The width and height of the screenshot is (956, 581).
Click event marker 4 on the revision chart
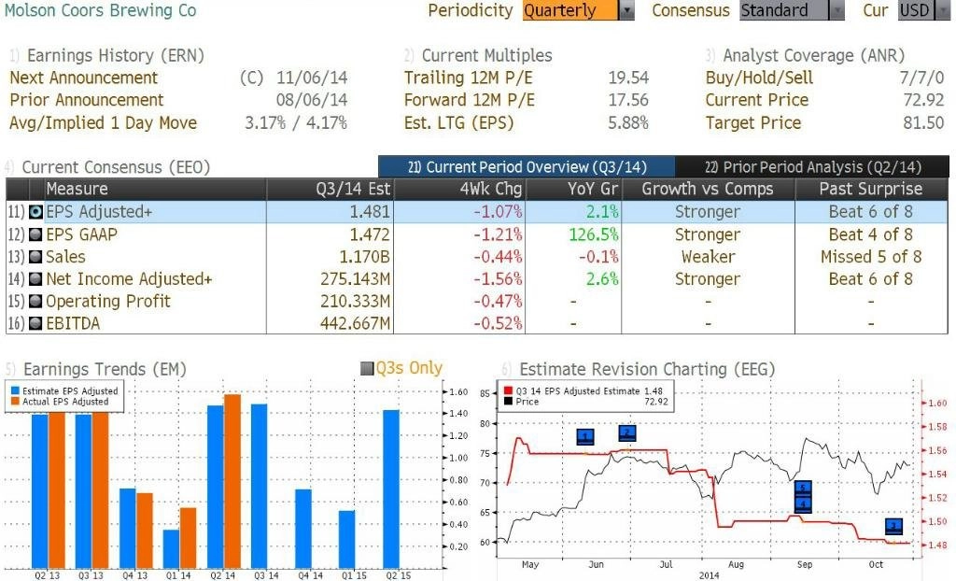pyautogui.click(x=803, y=504)
